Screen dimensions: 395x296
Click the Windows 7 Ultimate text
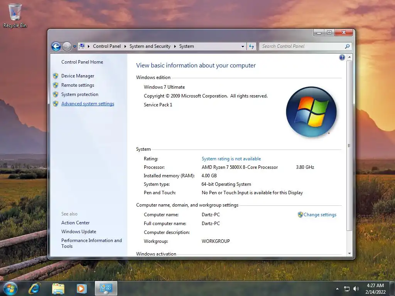164,87
